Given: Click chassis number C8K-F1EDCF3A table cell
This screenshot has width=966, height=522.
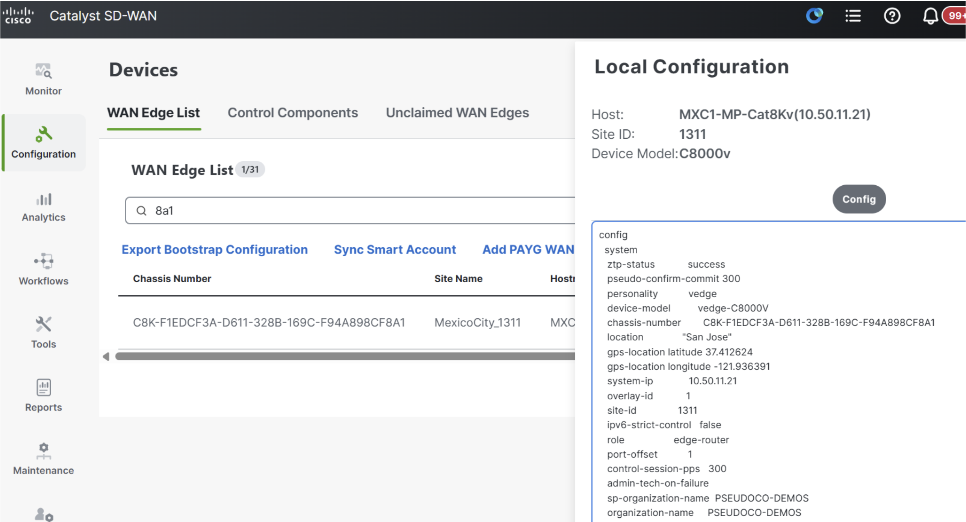Looking at the screenshot, I should pos(269,323).
